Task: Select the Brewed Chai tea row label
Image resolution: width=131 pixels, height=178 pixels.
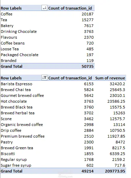Action: coord(16,90)
